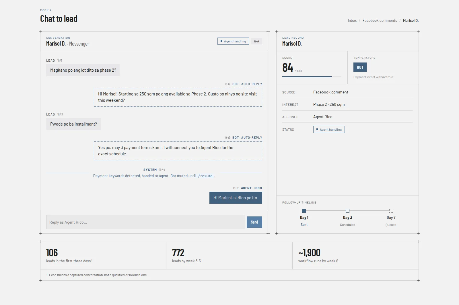Click the 772 leads by week 3.5 stat

point(229,255)
